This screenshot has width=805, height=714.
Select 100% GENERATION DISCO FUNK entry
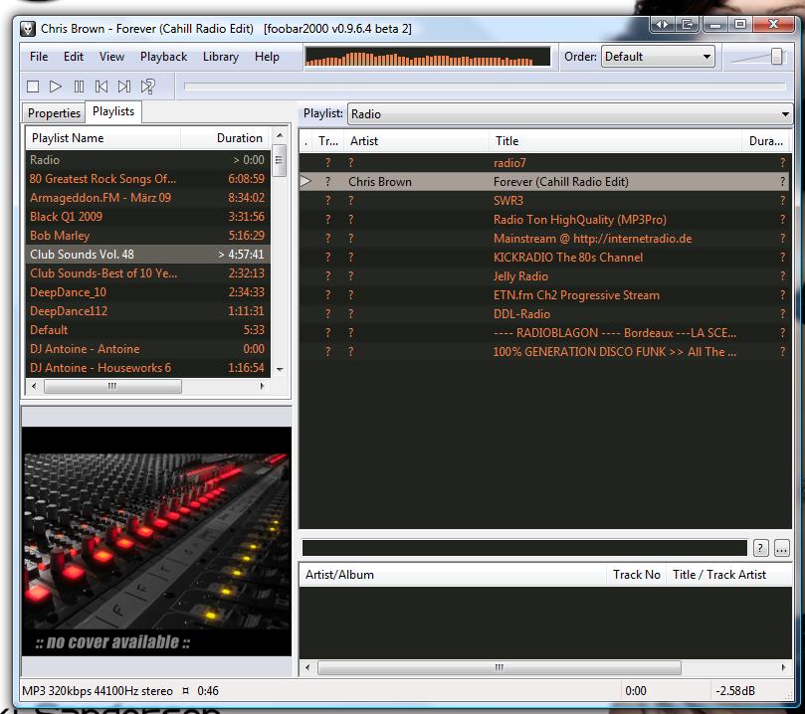[544, 352]
